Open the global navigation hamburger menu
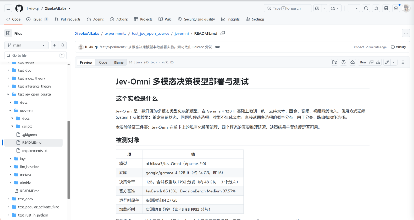The height and width of the screenshot is (220, 414). pos(8,8)
